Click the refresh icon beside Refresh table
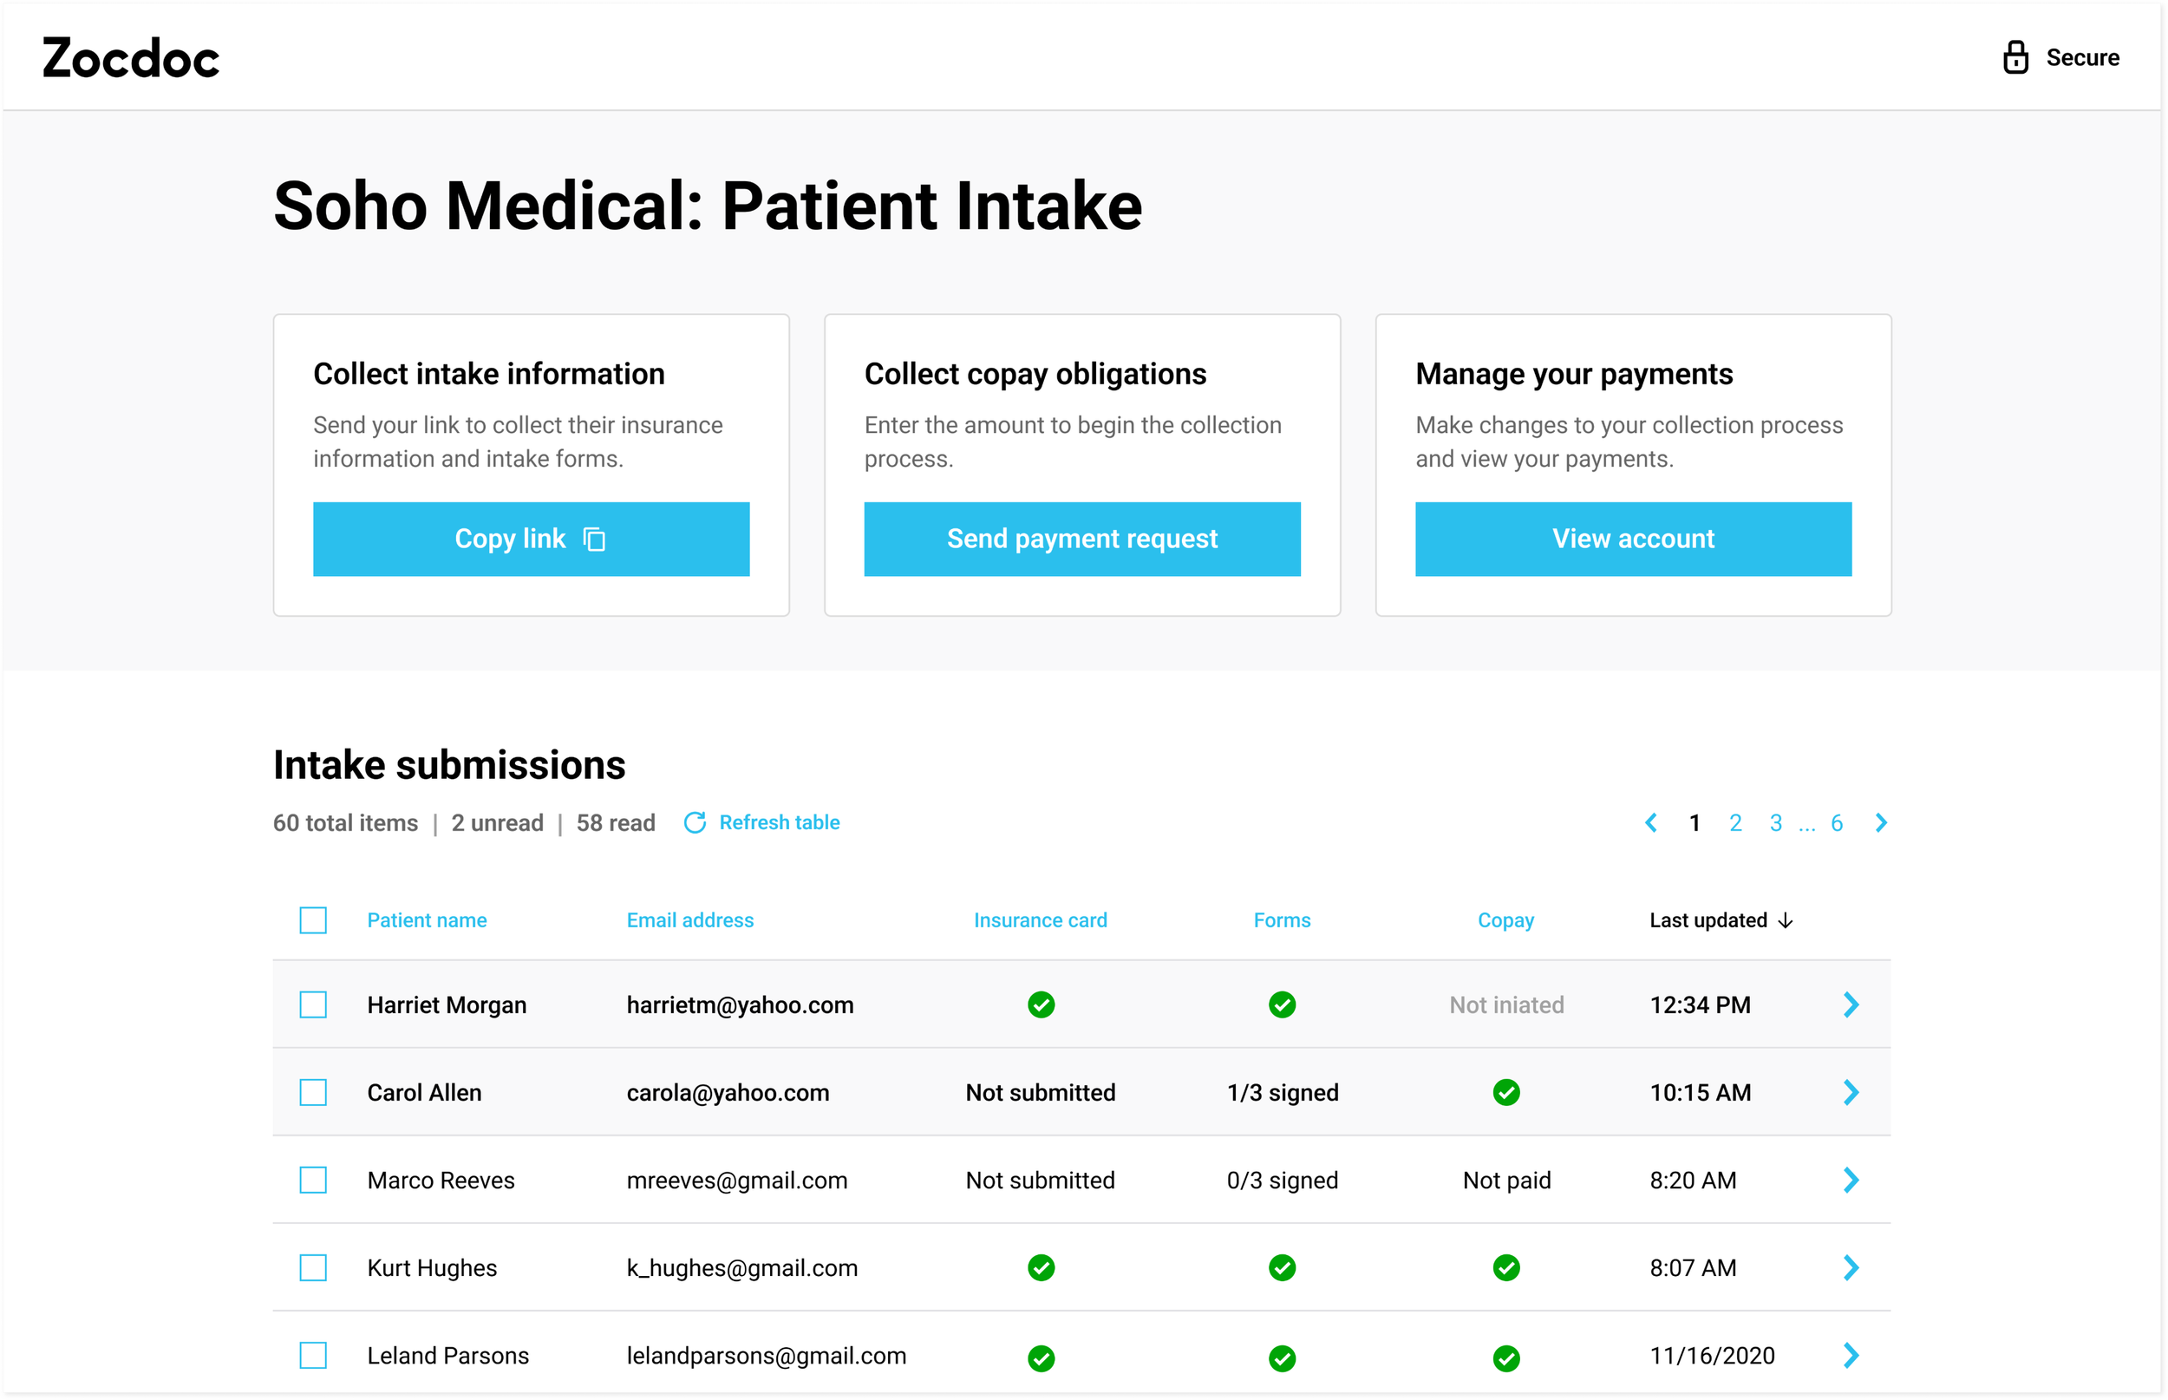The image size is (2168, 1400). point(695,822)
